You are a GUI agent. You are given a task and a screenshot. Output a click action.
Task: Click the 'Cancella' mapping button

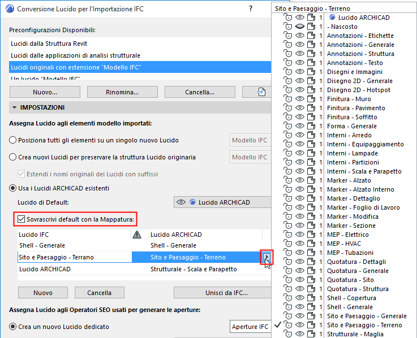(100, 293)
